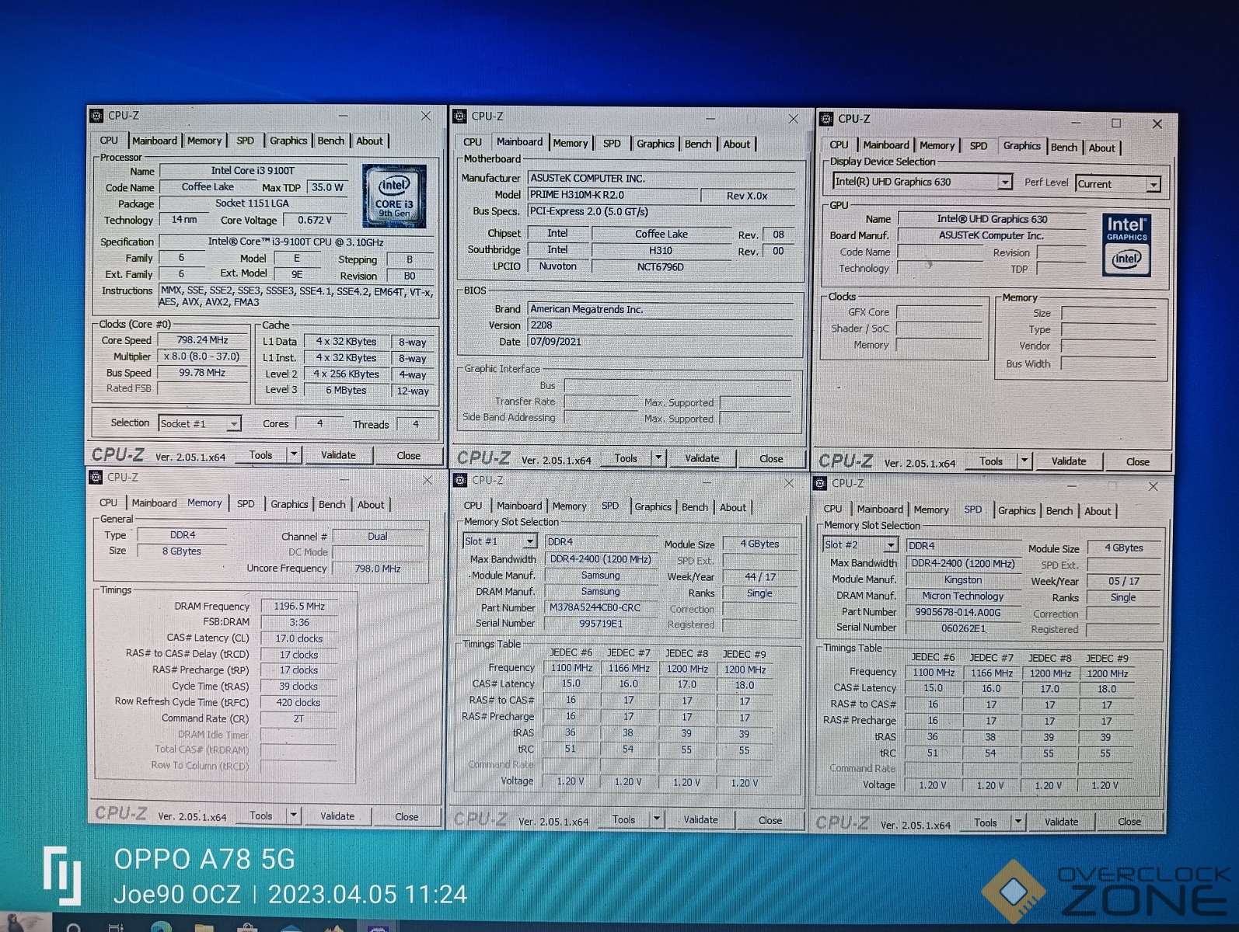Click BIOS Date 07/09/2021
This screenshot has width=1239, height=932.
point(661,342)
